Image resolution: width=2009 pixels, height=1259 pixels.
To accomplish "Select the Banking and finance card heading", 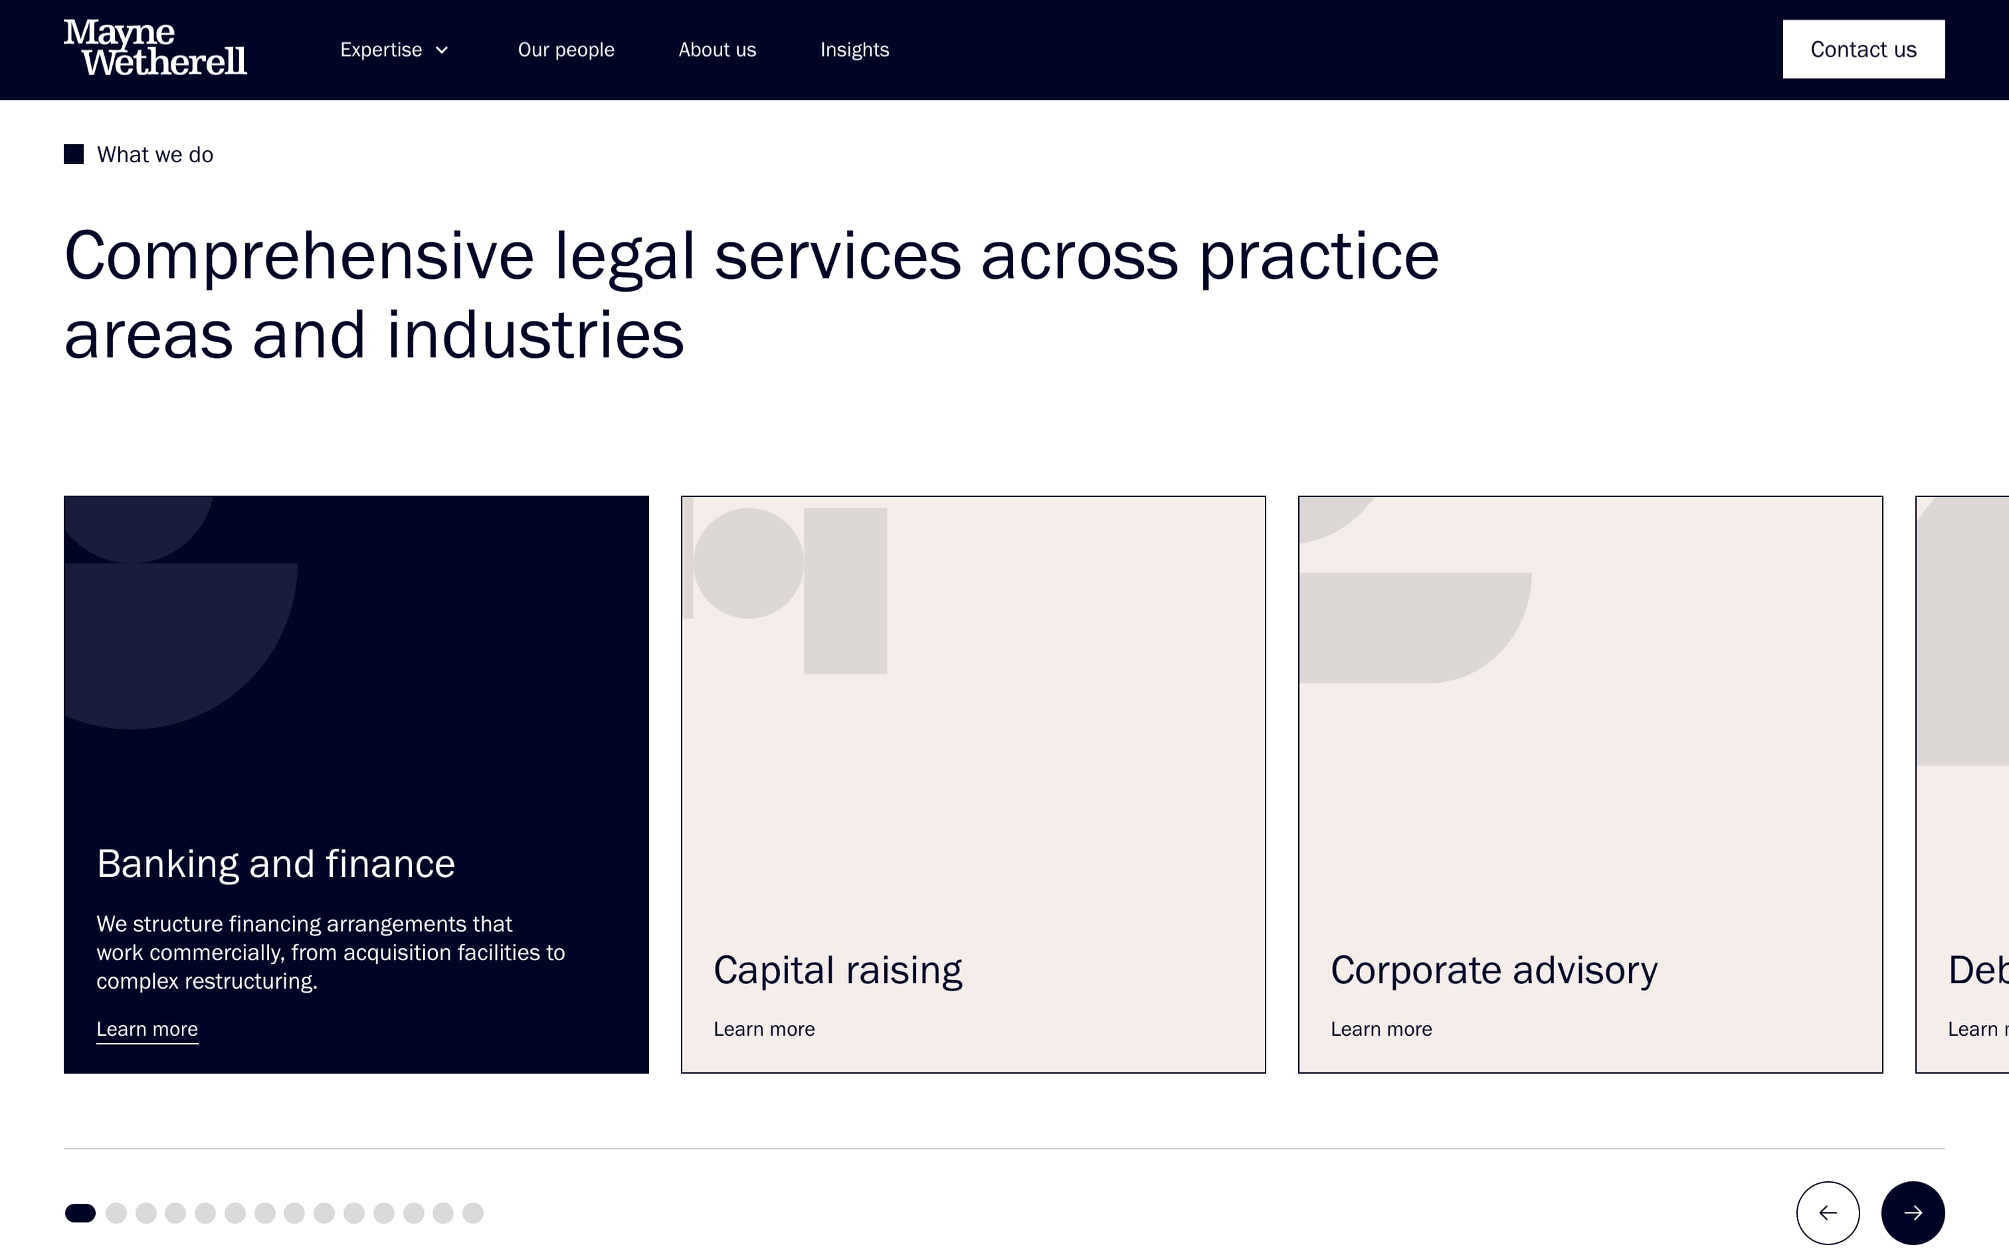I will pos(276,864).
